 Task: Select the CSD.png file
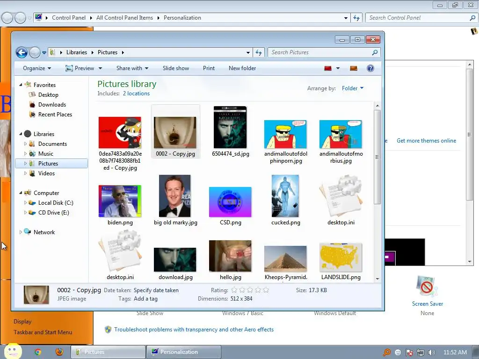230,206
